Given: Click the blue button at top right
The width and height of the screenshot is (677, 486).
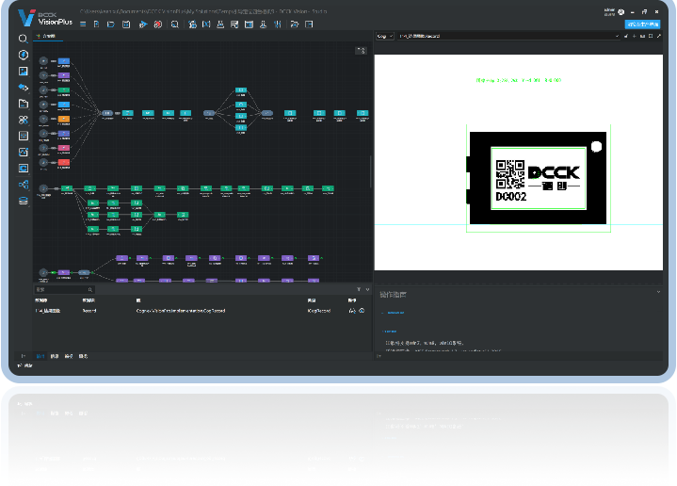Looking at the screenshot, I should [x=643, y=24].
